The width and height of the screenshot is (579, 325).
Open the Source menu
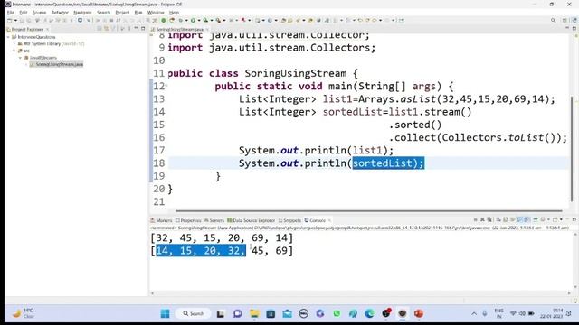coord(39,13)
